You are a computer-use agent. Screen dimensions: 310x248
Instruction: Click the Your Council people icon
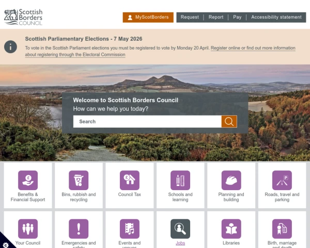(x=28, y=229)
